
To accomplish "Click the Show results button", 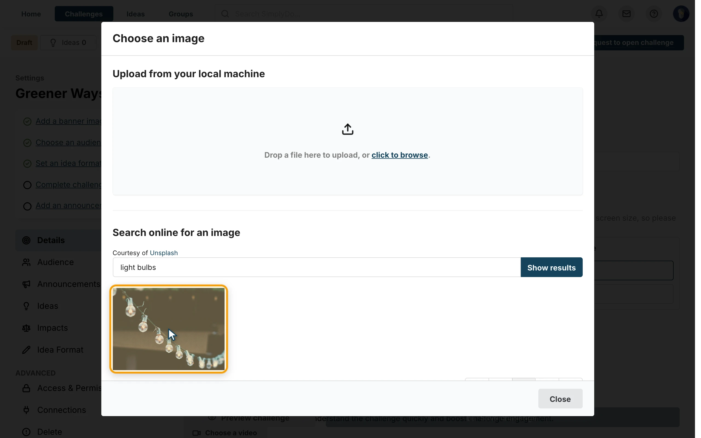I will 551,267.
